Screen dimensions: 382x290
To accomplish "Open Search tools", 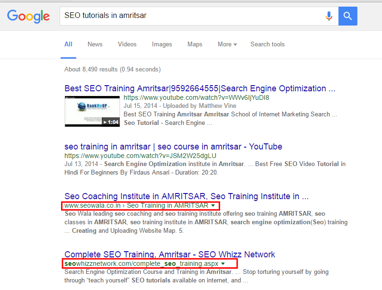I will tap(267, 44).
